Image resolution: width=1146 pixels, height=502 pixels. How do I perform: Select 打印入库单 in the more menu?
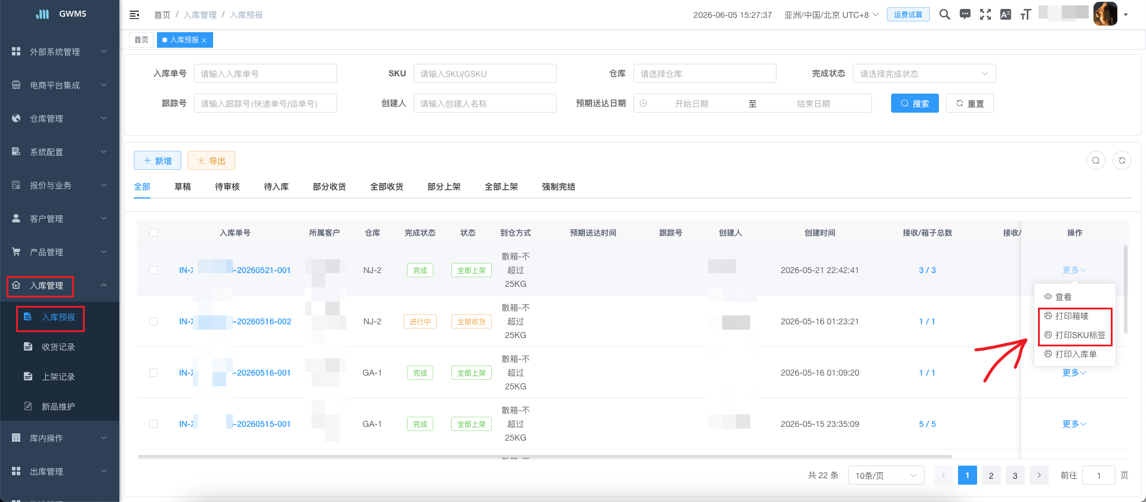point(1074,354)
